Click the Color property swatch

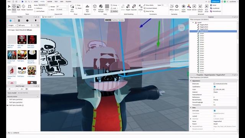pos(214,89)
